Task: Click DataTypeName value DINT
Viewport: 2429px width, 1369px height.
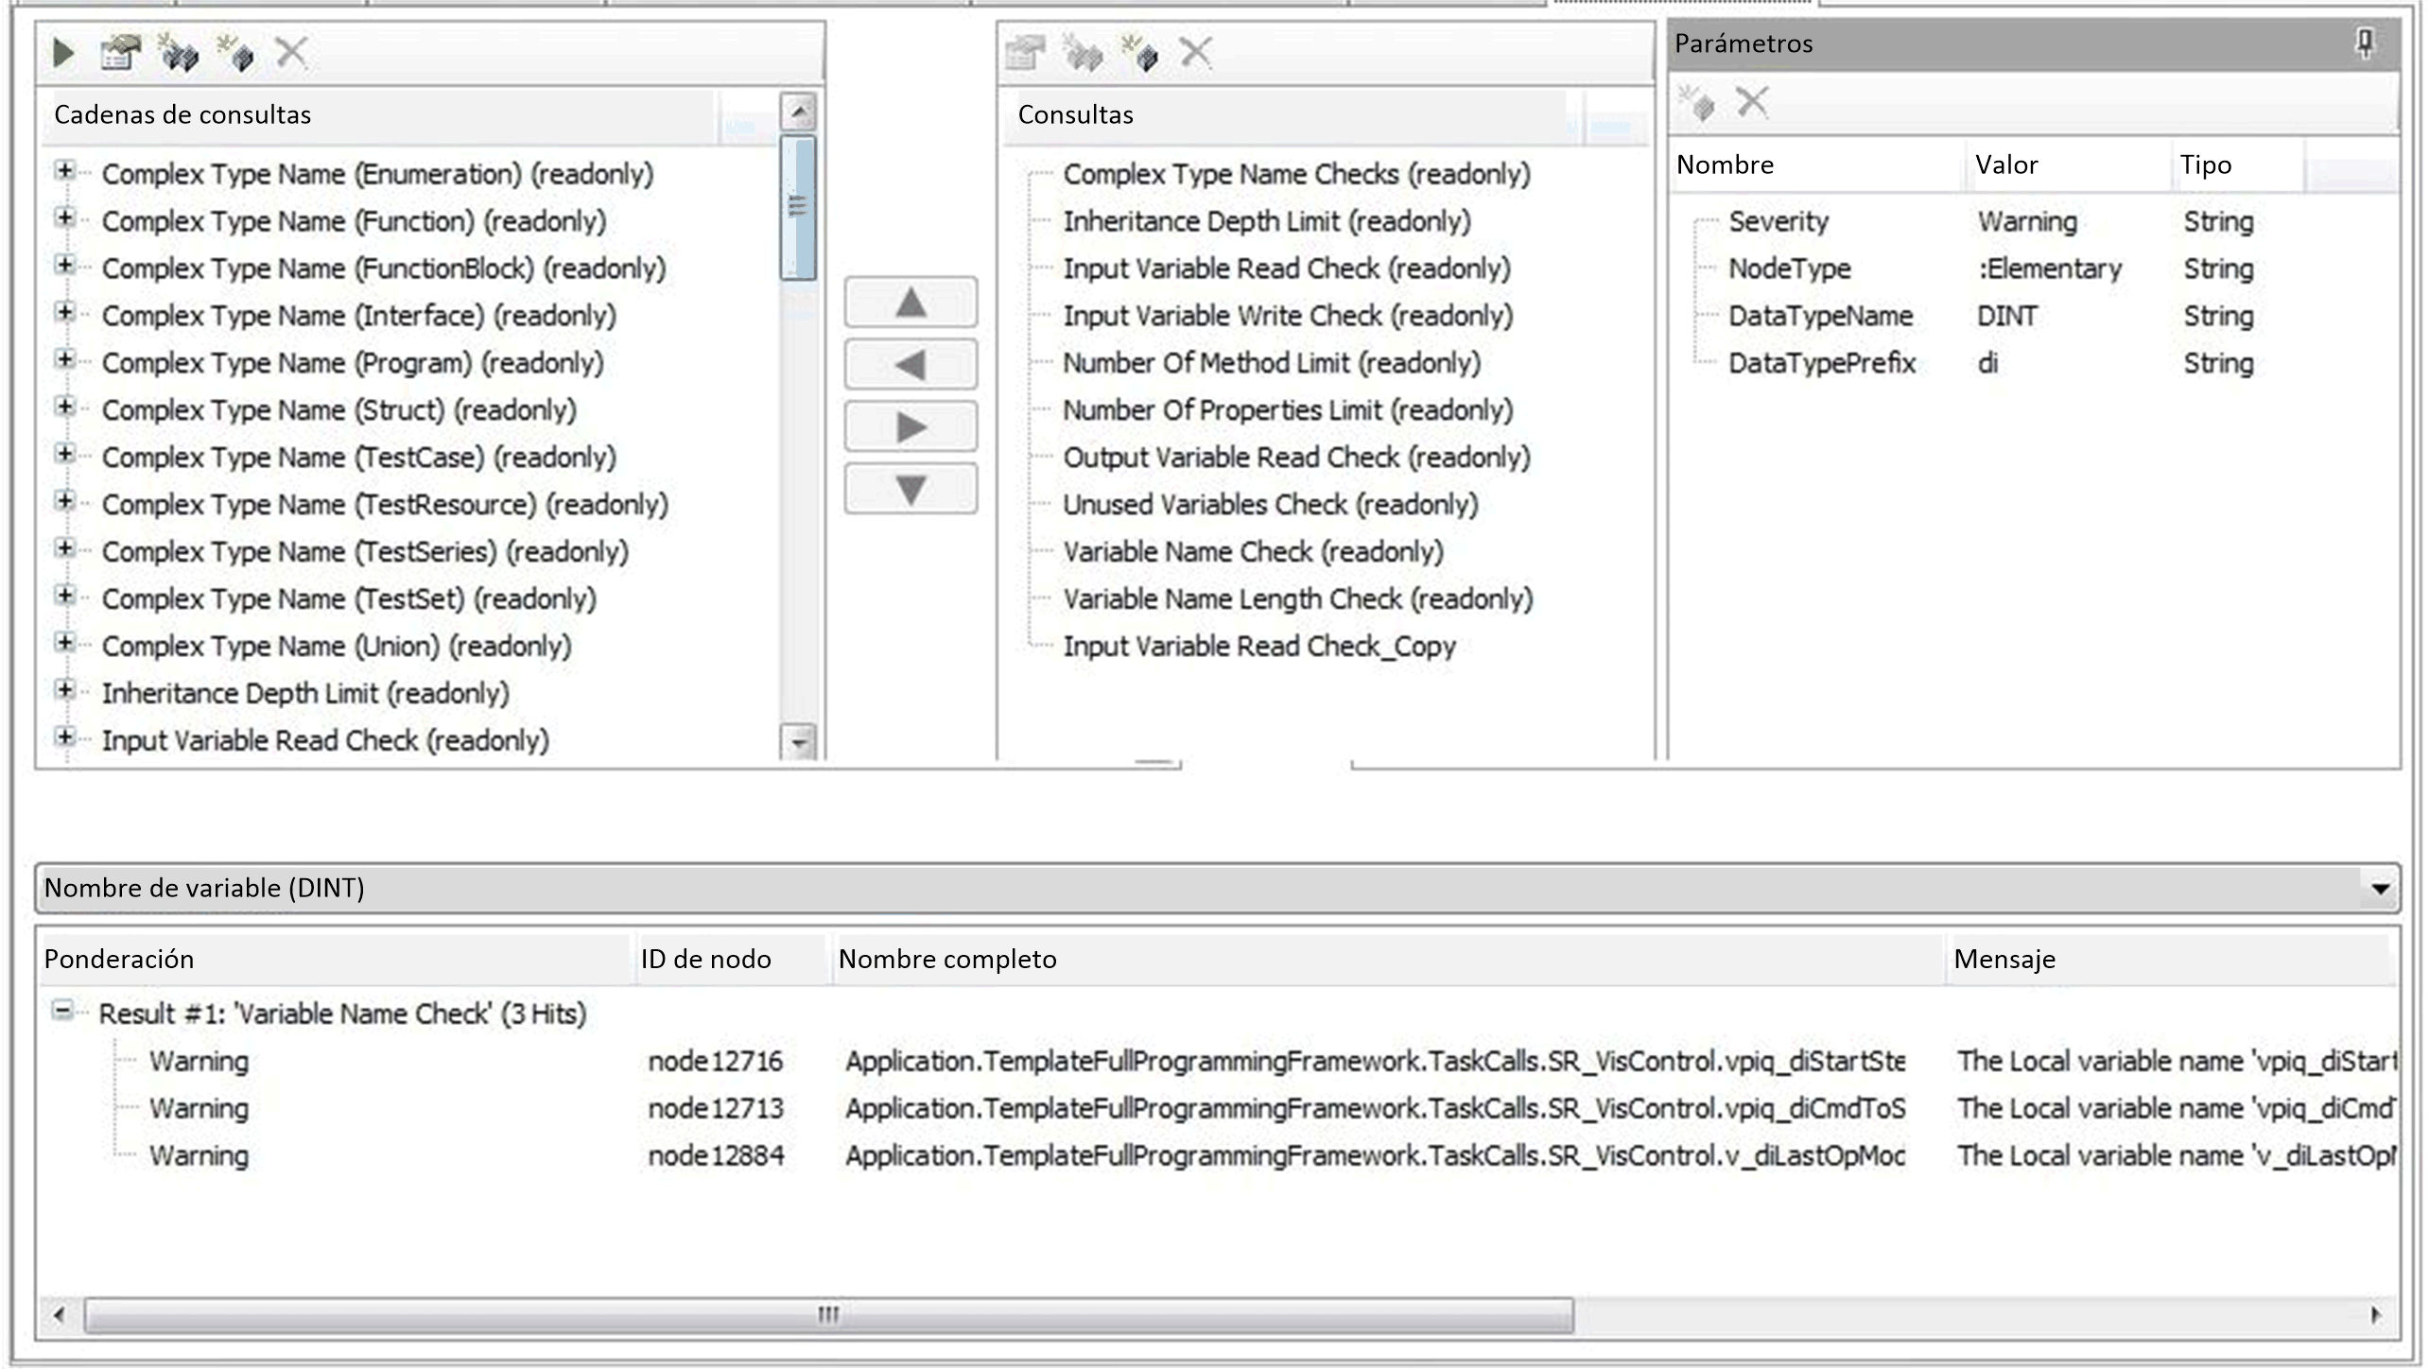Action: click(2007, 316)
